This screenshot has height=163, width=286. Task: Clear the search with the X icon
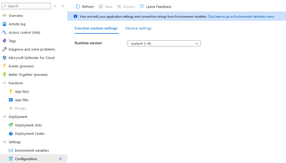click(x=55, y=6)
